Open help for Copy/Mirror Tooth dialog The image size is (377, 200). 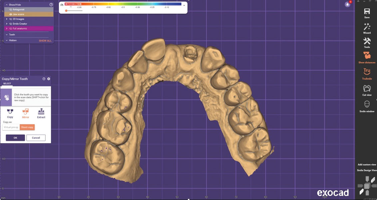click(x=44, y=79)
